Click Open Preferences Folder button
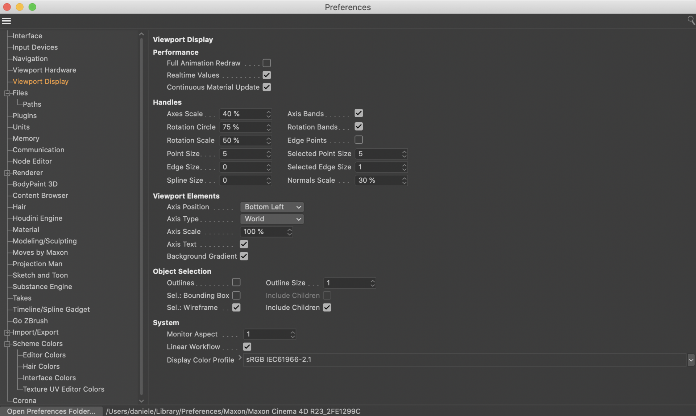The height and width of the screenshot is (416, 696). [51, 411]
